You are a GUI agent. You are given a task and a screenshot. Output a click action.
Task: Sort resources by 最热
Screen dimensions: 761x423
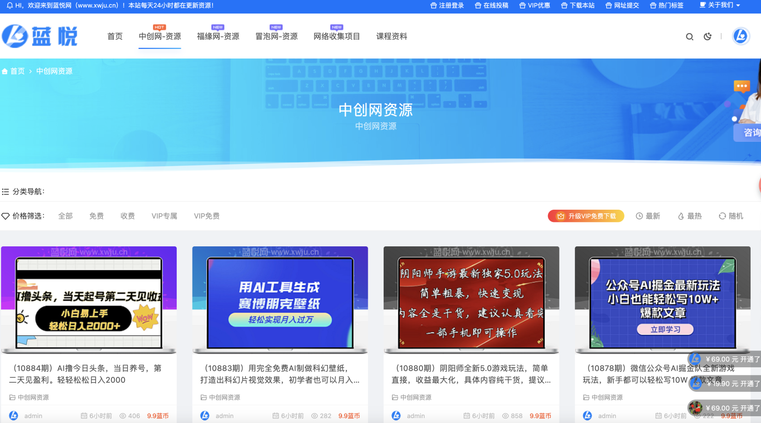pos(689,216)
